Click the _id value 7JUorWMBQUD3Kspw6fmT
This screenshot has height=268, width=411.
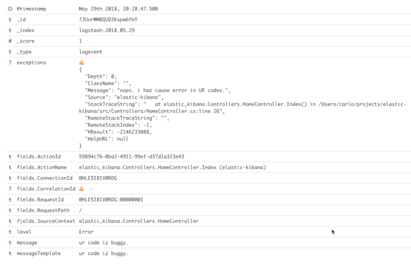pos(108,19)
